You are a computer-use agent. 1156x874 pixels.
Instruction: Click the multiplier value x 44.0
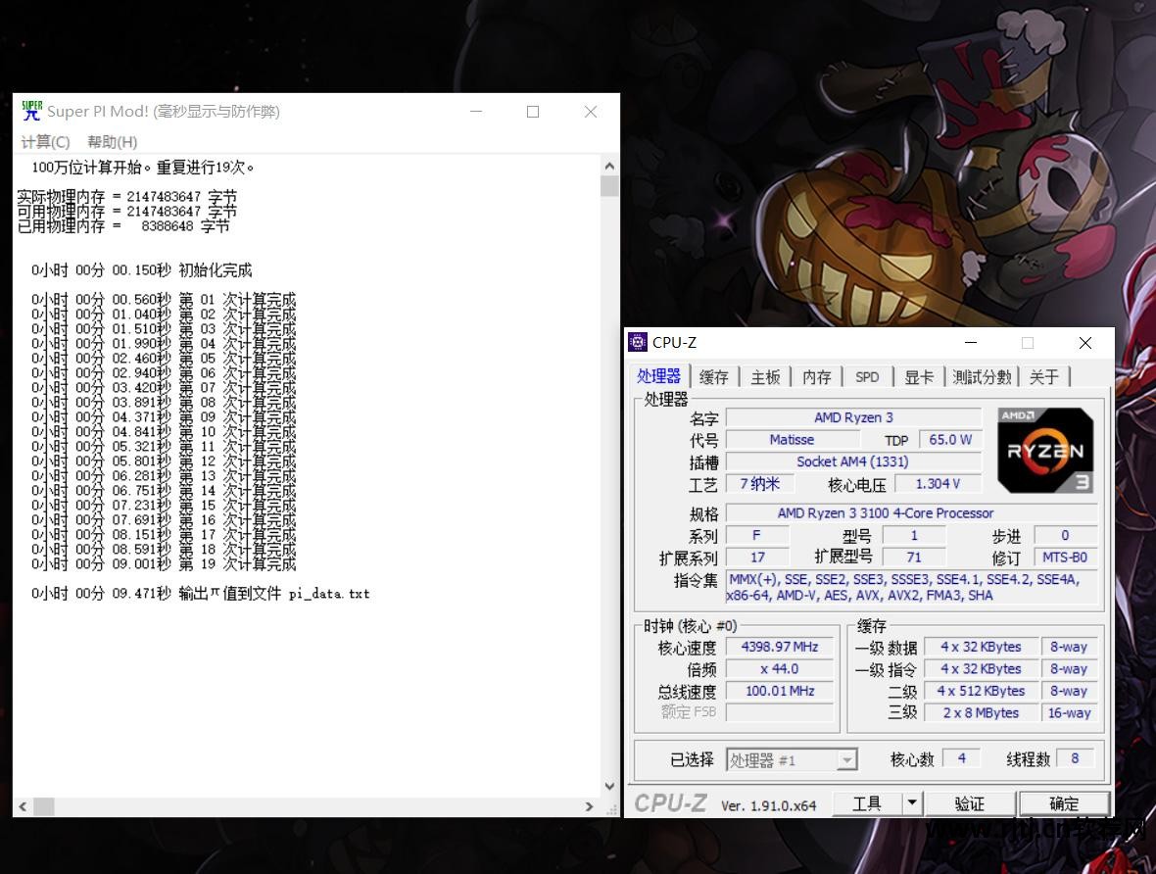(x=780, y=669)
